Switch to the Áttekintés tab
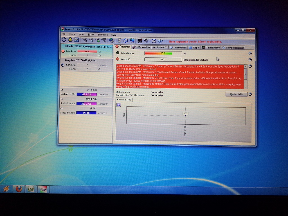Image resolution: width=288 pixels, height=216 pixels. point(123,47)
